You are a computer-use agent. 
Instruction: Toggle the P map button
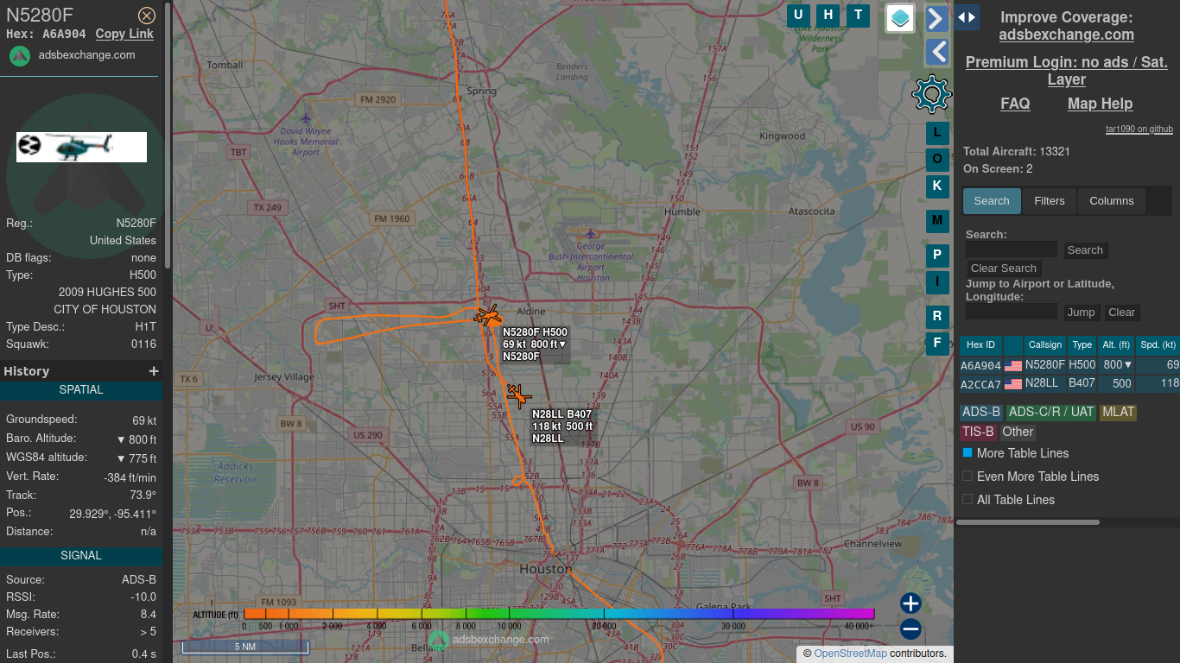point(937,256)
